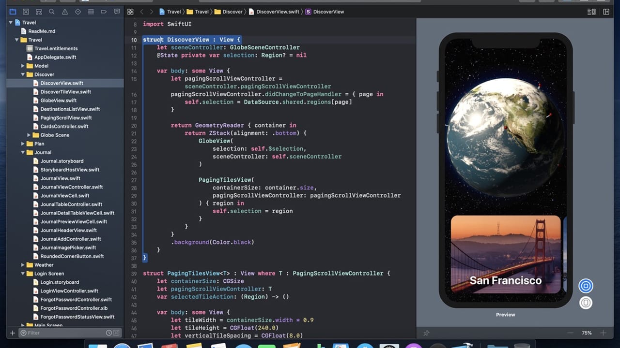Screen dimensions: 620x348
Task: Collapse the Journal folder
Action: [x=23, y=152]
